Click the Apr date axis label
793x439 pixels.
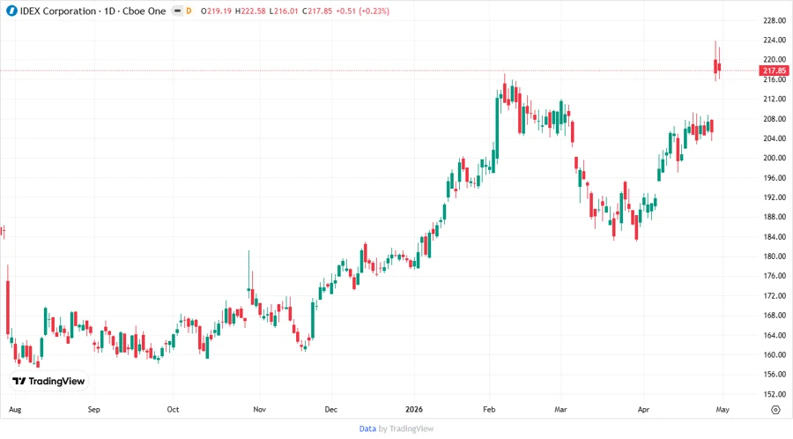click(x=643, y=409)
